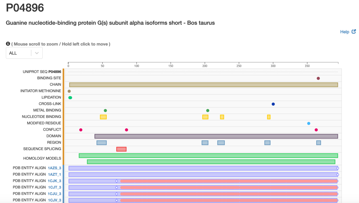Click the external link icon beside Help

coord(354,31)
